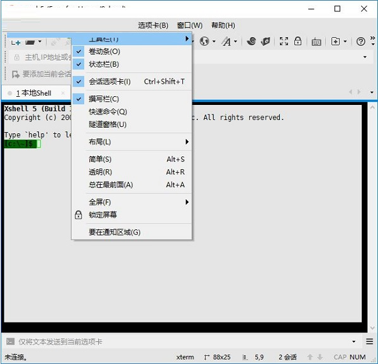This screenshot has height=364, width=378.
Task: Click the lock icon beside 锁定屏幕
Action: pos(79,214)
